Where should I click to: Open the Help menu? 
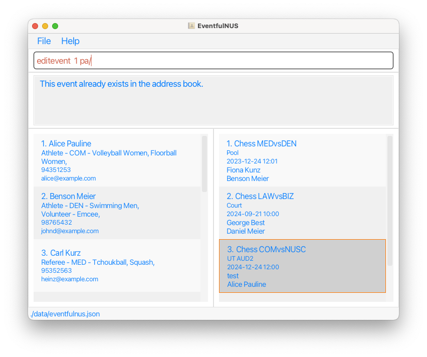[70, 41]
